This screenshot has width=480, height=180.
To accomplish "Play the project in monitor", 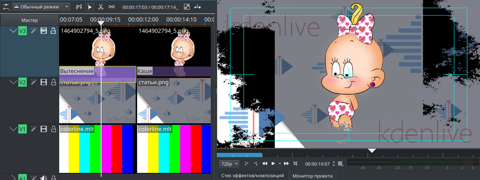I will click(273, 164).
